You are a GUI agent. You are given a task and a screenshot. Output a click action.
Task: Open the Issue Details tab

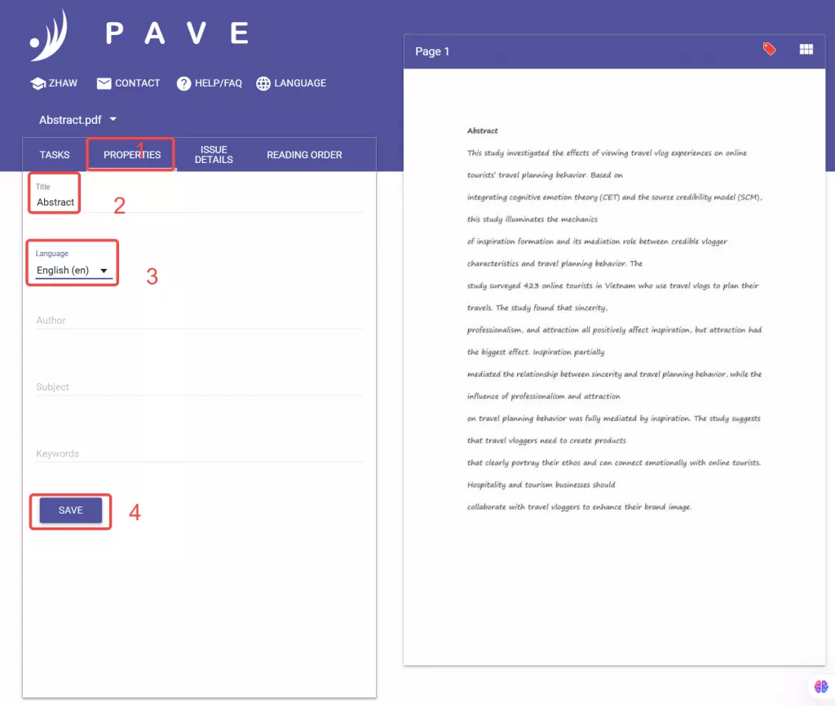click(x=214, y=155)
